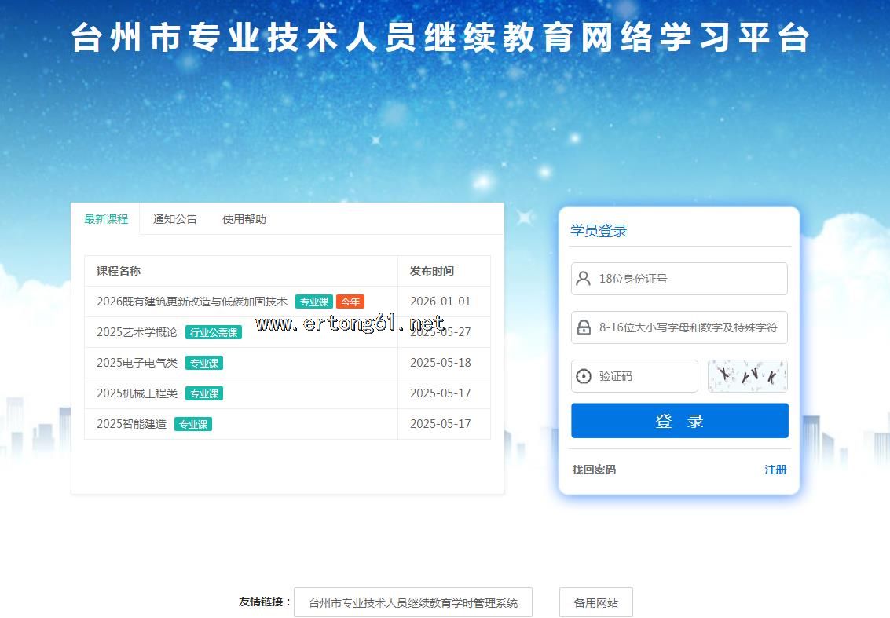This screenshot has height=618, width=890.
Task: Click 专业课 tag beside 2025电子电气类
Action: click(x=204, y=363)
